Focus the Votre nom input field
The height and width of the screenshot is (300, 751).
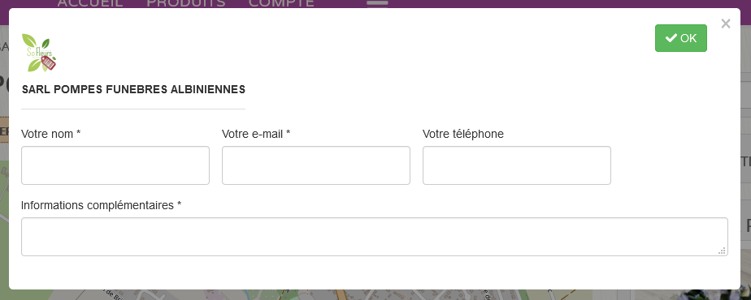(x=115, y=165)
